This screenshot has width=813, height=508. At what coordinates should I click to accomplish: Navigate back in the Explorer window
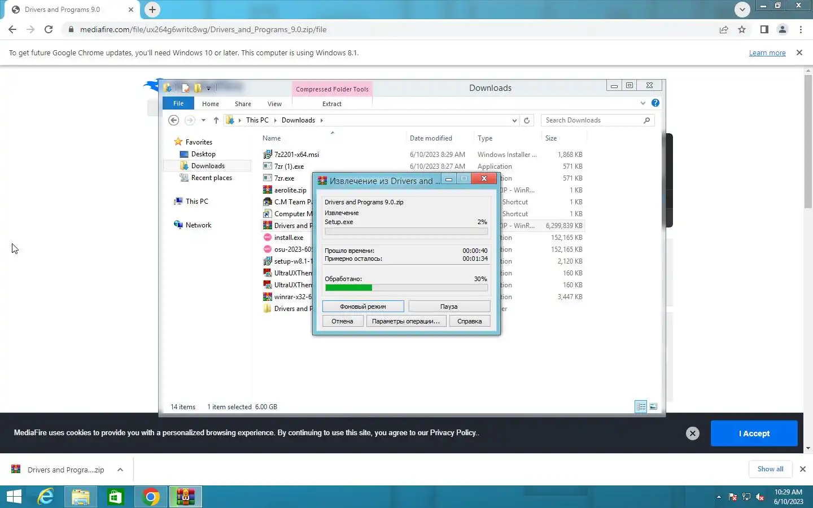point(174,120)
